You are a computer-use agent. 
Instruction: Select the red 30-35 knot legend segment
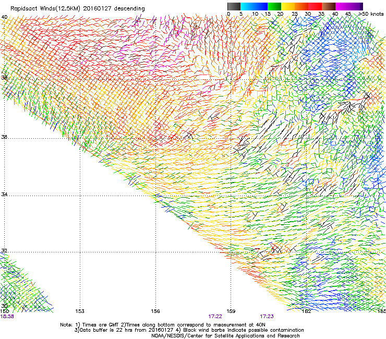click(315, 6)
